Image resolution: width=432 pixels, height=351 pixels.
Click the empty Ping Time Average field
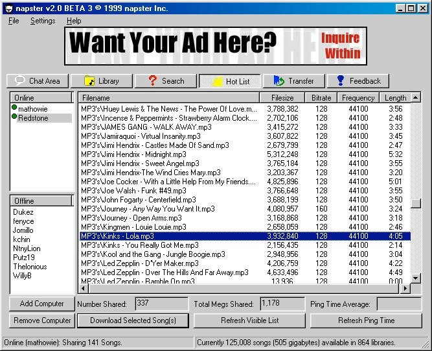pos(399,304)
